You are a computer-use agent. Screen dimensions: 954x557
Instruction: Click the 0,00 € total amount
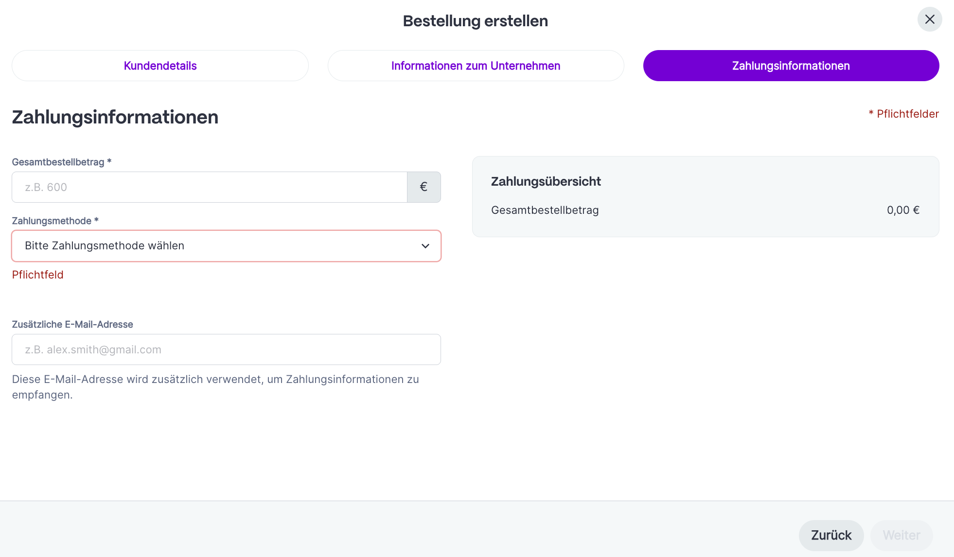click(903, 210)
